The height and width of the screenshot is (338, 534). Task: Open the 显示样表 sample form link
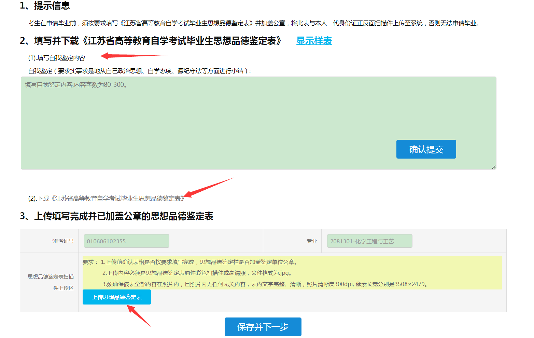click(314, 41)
